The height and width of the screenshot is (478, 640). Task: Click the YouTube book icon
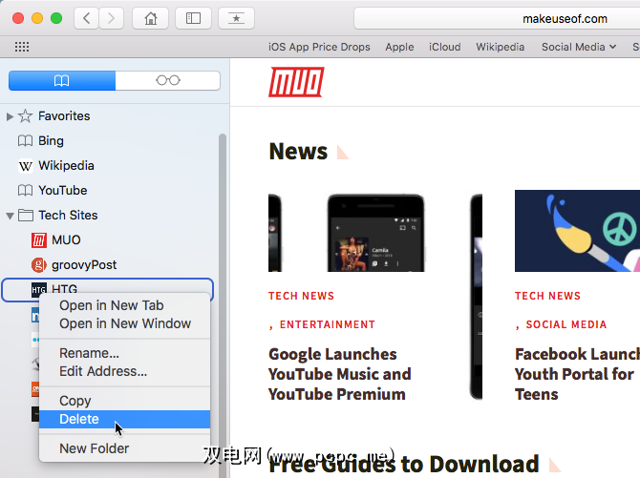click(x=25, y=191)
